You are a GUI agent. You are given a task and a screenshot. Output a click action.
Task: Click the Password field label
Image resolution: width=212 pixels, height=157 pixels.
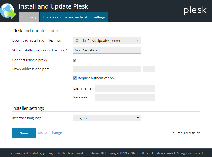point(81,97)
